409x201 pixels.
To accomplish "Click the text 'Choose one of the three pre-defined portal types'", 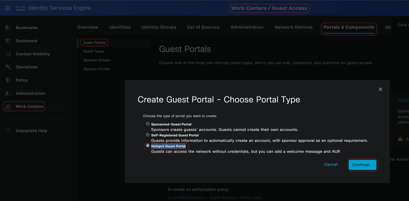I will (266, 63).
